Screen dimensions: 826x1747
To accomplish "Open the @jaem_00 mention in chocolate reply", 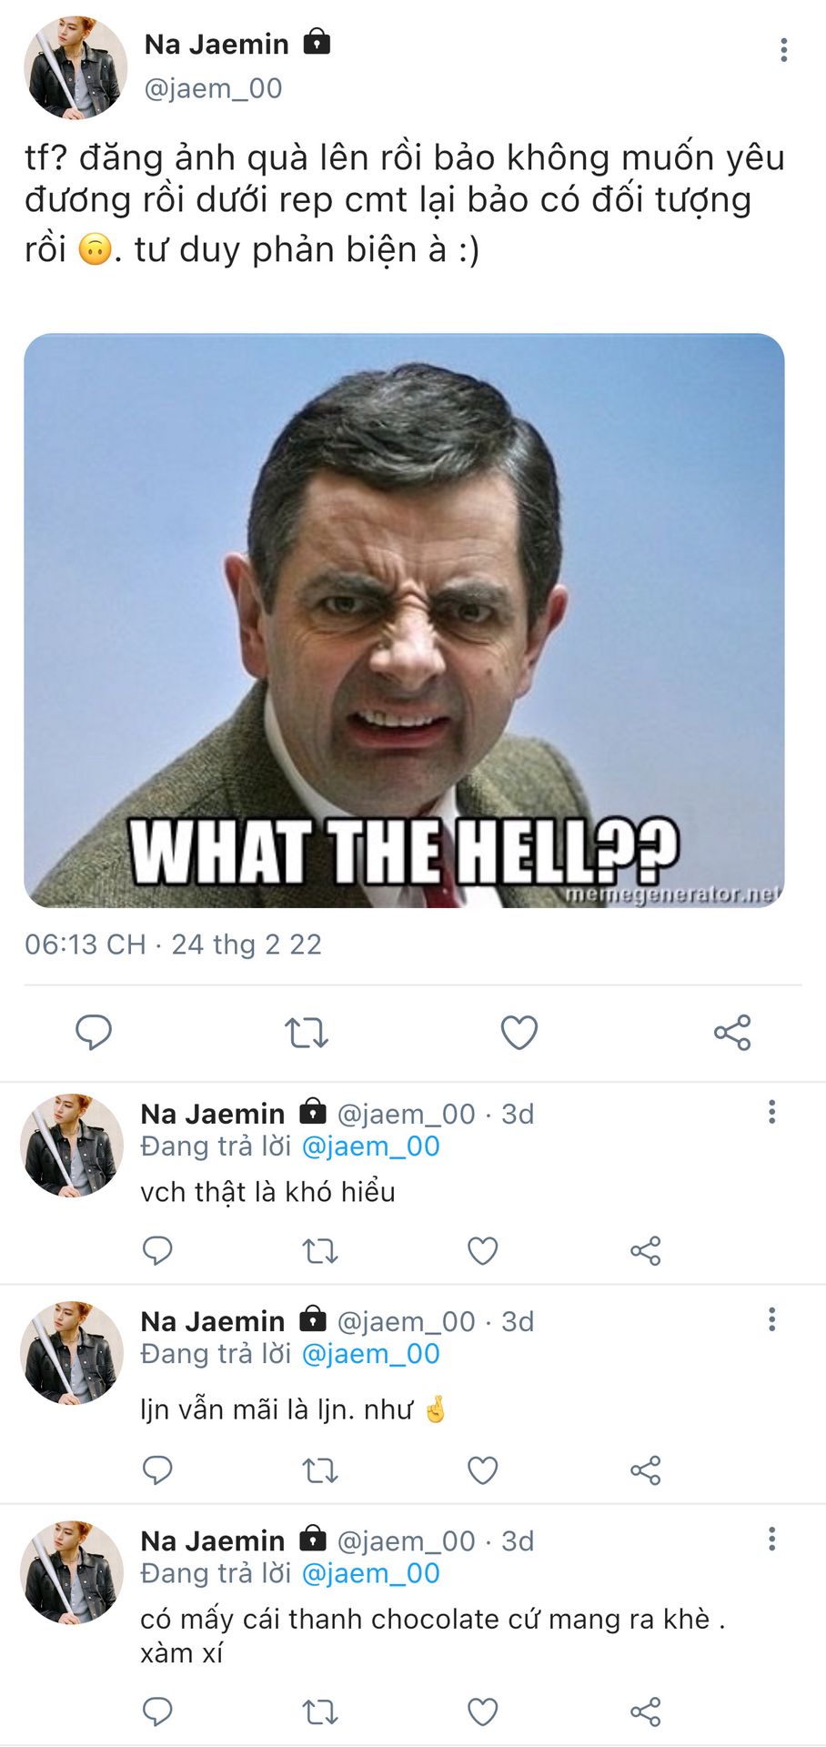I will [x=370, y=1573].
